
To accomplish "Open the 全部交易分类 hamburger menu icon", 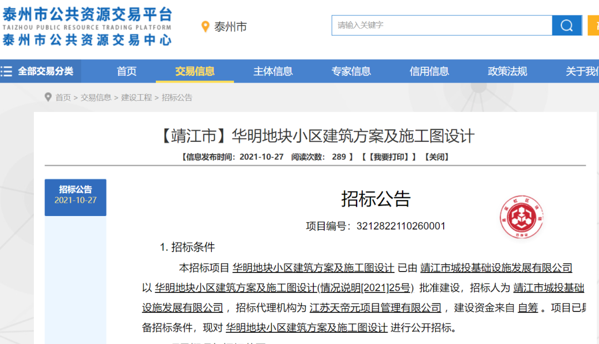I will 7,71.
